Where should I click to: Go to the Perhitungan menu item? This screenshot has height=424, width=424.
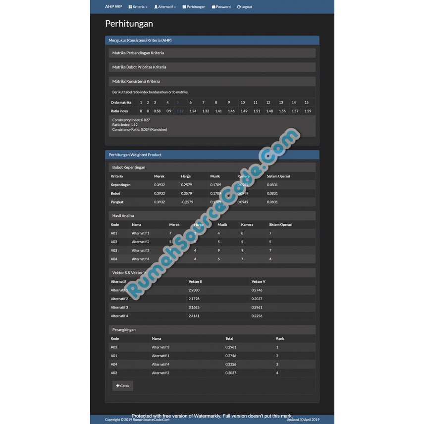[x=194, y=7]
